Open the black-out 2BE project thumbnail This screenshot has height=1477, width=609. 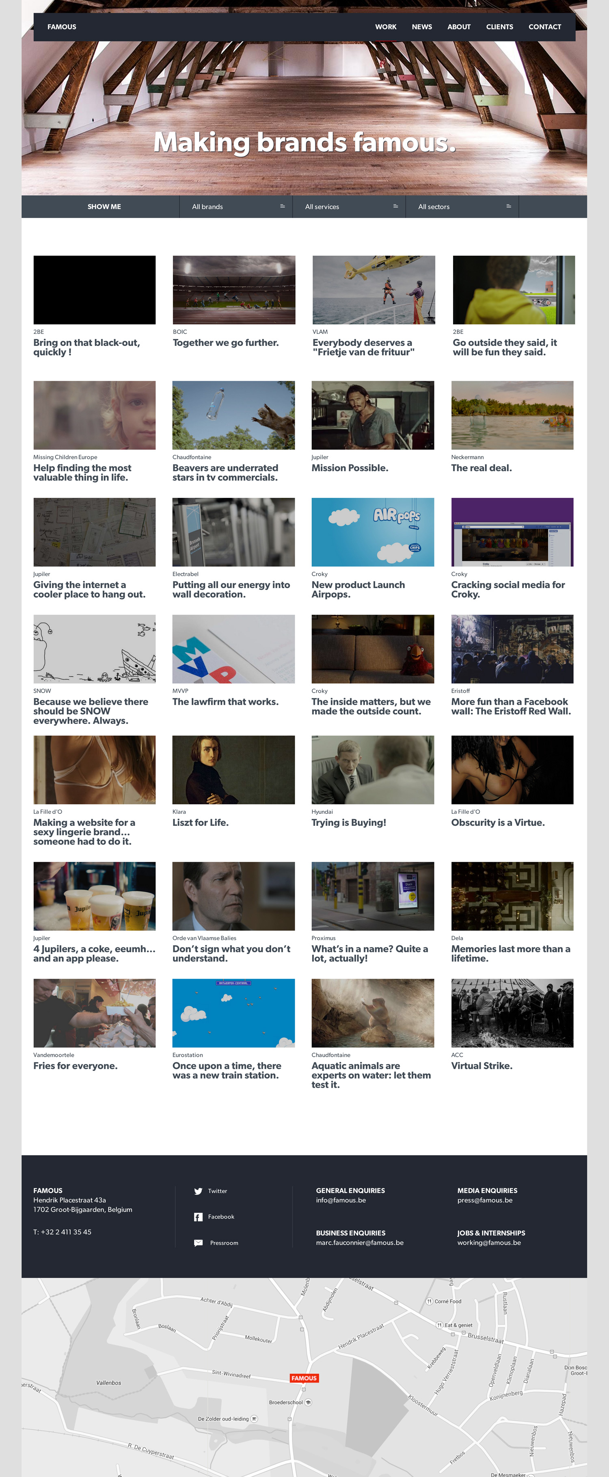(x=95, y=290)
